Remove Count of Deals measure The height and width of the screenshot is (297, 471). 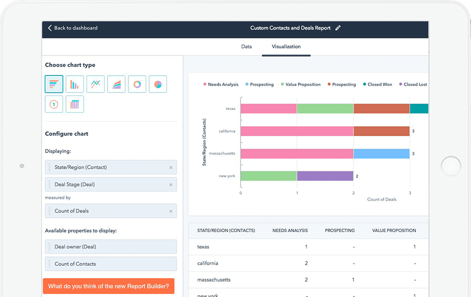(x=171, y=211)
